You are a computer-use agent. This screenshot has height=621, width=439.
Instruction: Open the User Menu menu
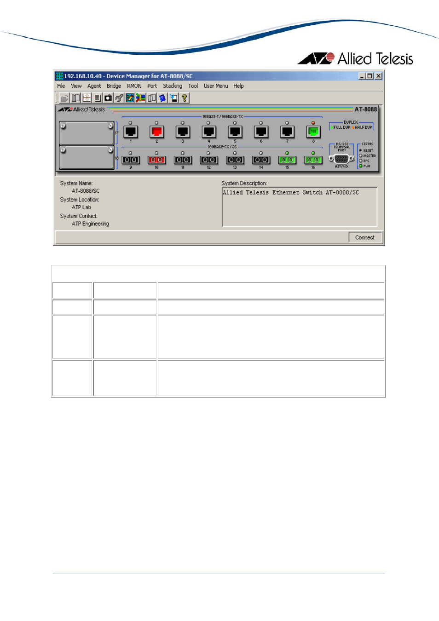click(x=216, y=86)
